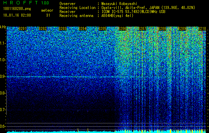This screenshot has height=133, width=209.
Task: Click the 0208 time marker
Action: coord(162,29)
